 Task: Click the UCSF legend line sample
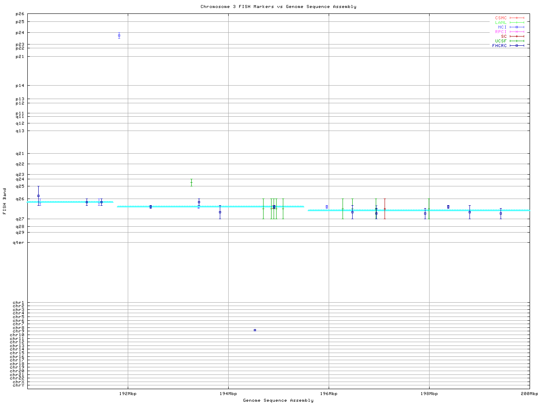[x=517, y=41]
